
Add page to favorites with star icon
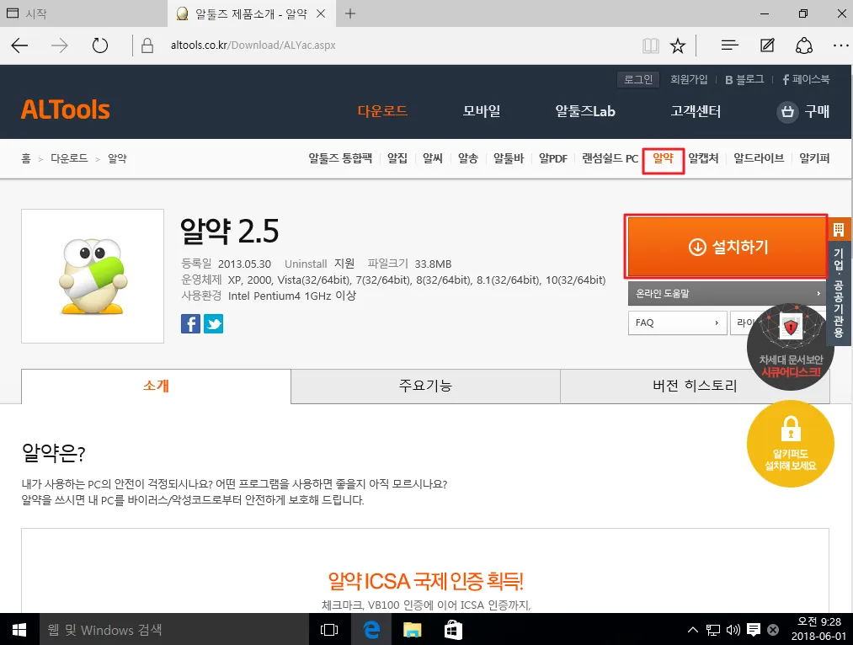678,45
